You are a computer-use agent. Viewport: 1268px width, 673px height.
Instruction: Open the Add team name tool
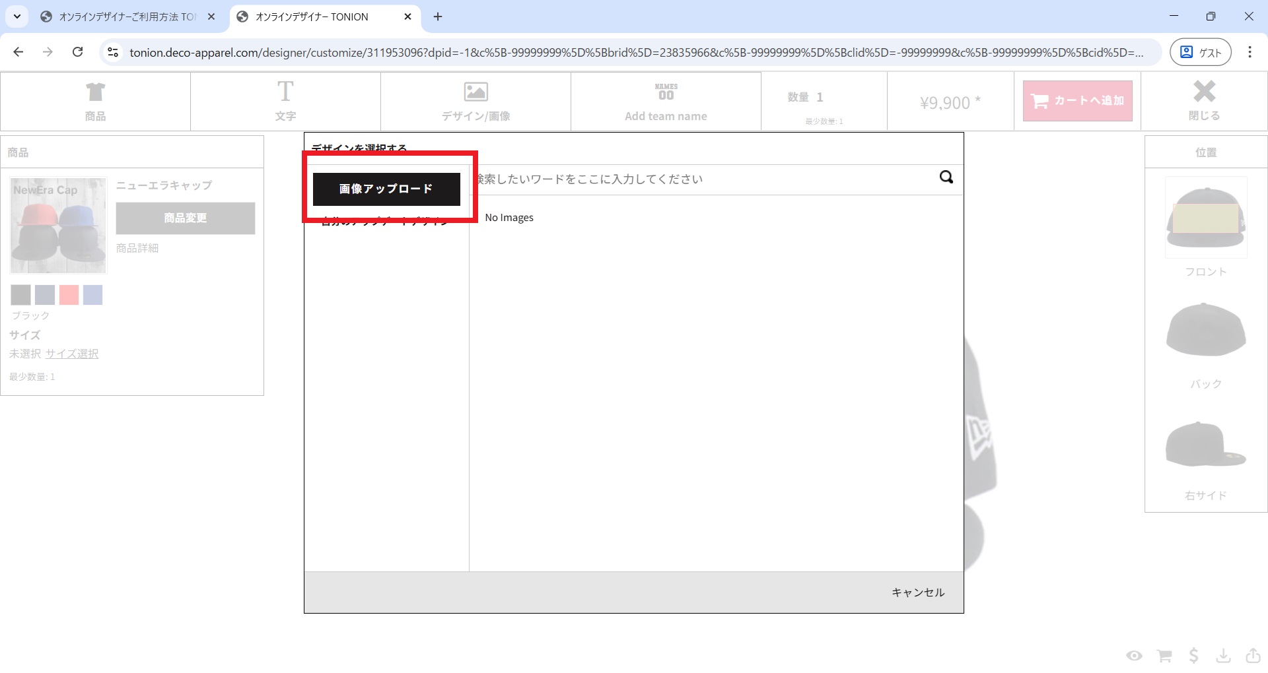click(666, 102)
